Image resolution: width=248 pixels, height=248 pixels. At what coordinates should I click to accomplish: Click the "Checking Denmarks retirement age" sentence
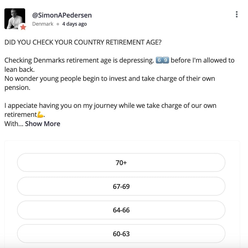pyautogui.click(x=79, y=60)
